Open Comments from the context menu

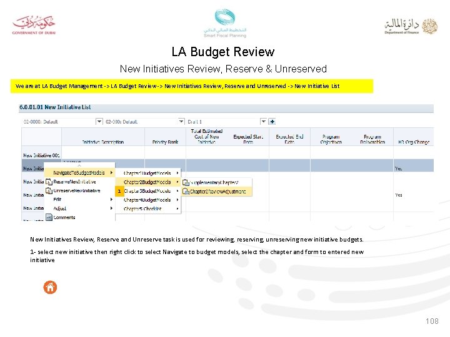pos(79,217)
